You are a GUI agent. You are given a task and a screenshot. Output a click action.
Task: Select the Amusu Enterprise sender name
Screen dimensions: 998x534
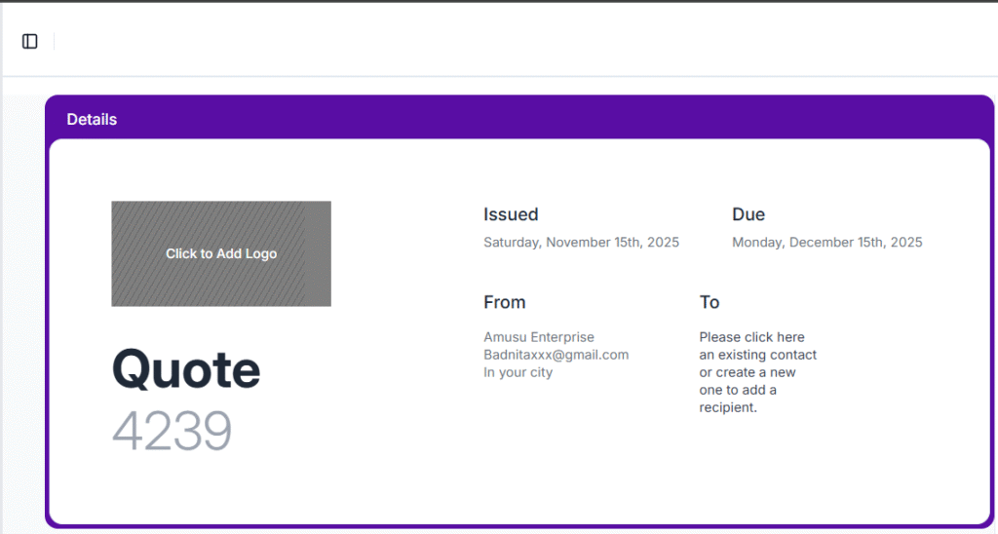point(539,337)
